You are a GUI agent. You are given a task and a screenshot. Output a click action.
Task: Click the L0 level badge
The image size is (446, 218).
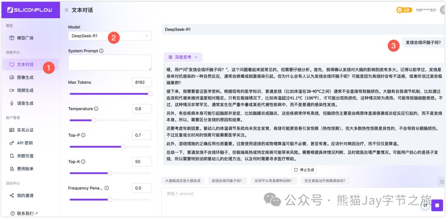[404, 10]
